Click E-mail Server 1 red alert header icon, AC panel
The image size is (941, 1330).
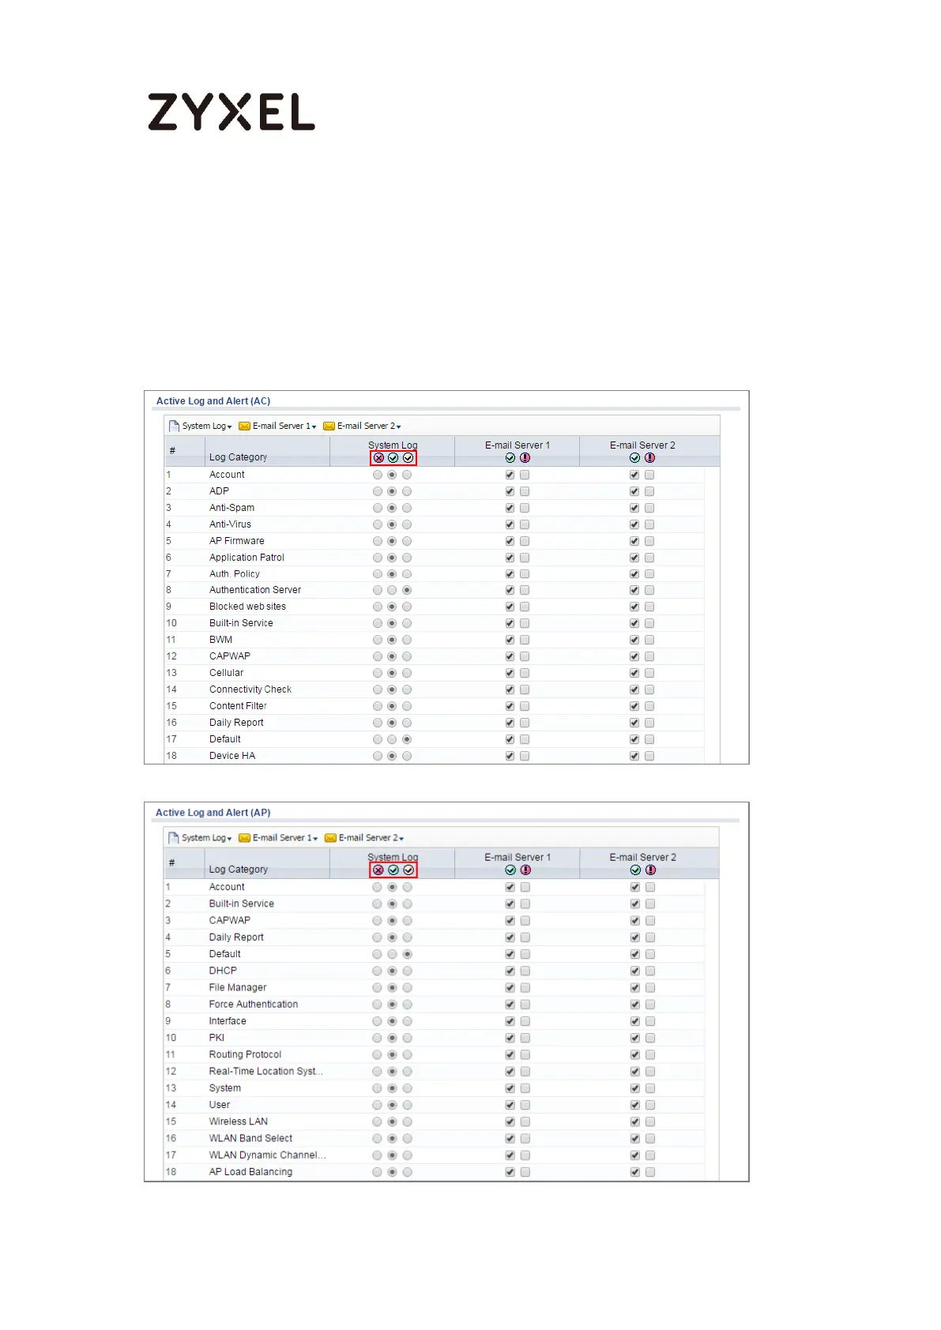[525, 458]
